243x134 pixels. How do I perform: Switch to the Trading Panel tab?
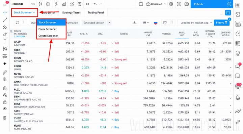tap(96, 13)
